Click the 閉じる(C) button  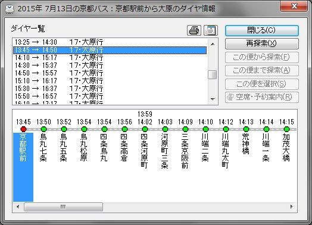[x=262, y=30]
